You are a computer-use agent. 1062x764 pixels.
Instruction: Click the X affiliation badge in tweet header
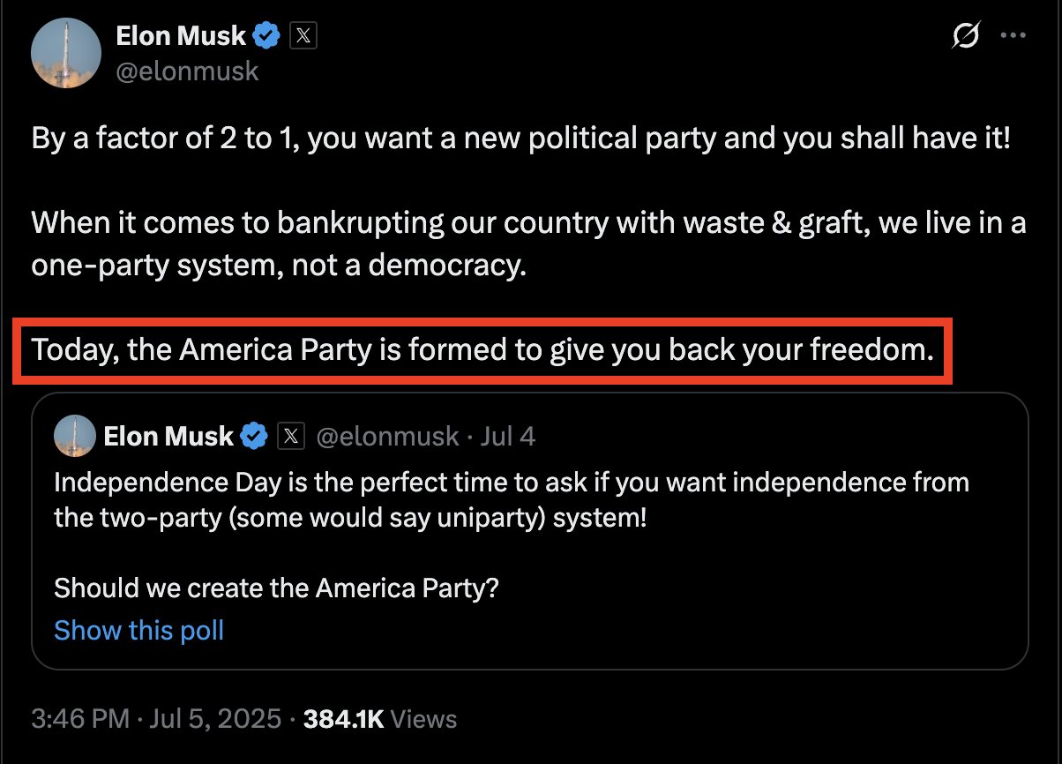click(x=303, y=35)
